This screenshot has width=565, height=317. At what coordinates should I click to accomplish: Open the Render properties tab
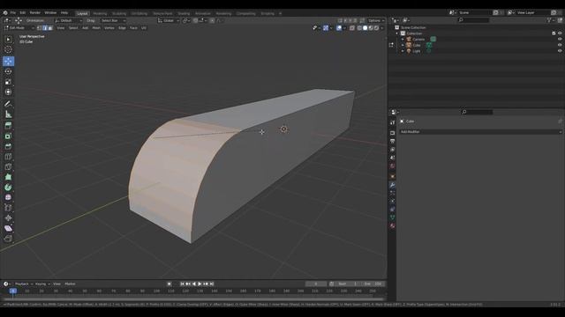coord(392,133)
